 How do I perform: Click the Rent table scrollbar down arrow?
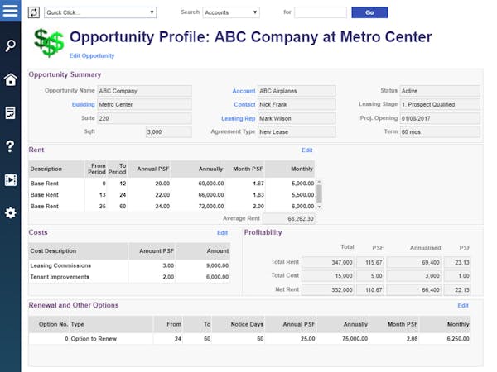[320, 207]
